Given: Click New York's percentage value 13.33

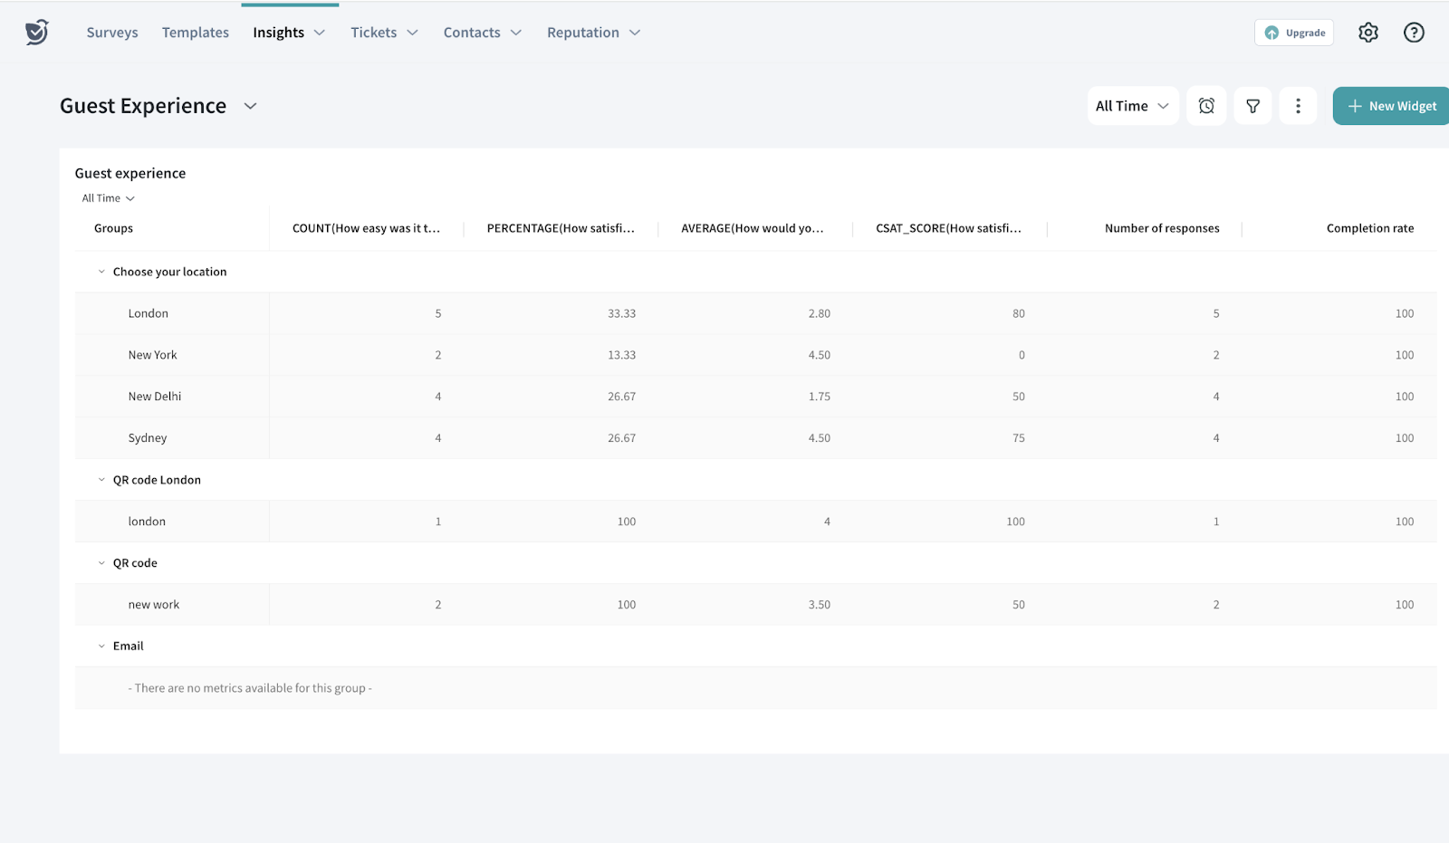Looking at the screenshot, I should pyautogui.click(x=621, y=355).
